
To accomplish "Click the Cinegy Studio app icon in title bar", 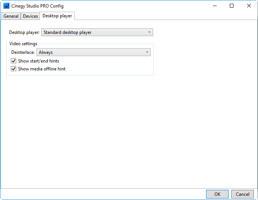I will coord(6,6).
